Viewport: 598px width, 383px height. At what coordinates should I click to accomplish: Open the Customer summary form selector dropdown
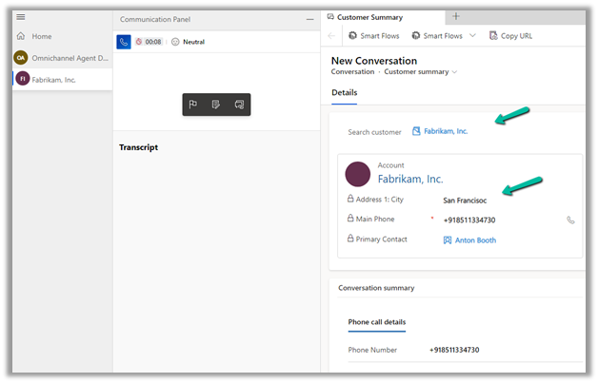coord(454,72)
